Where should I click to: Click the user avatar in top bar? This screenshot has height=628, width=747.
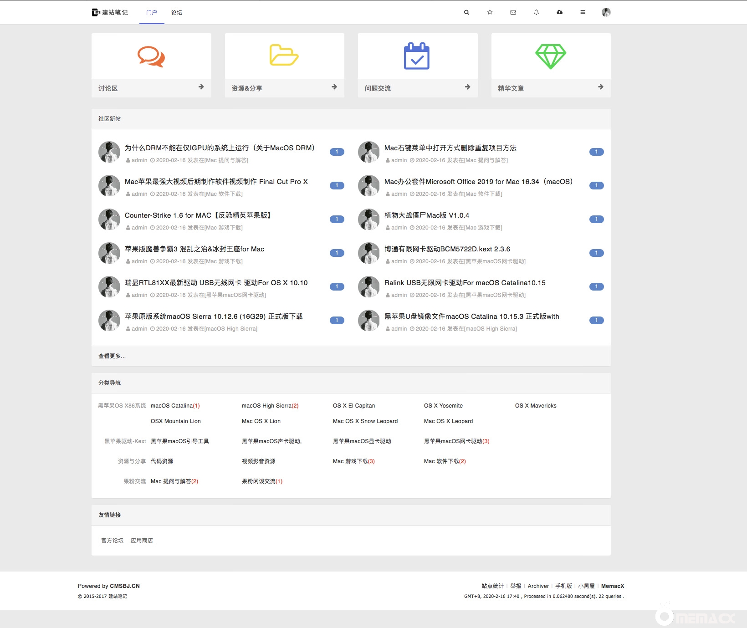[606, 12]
